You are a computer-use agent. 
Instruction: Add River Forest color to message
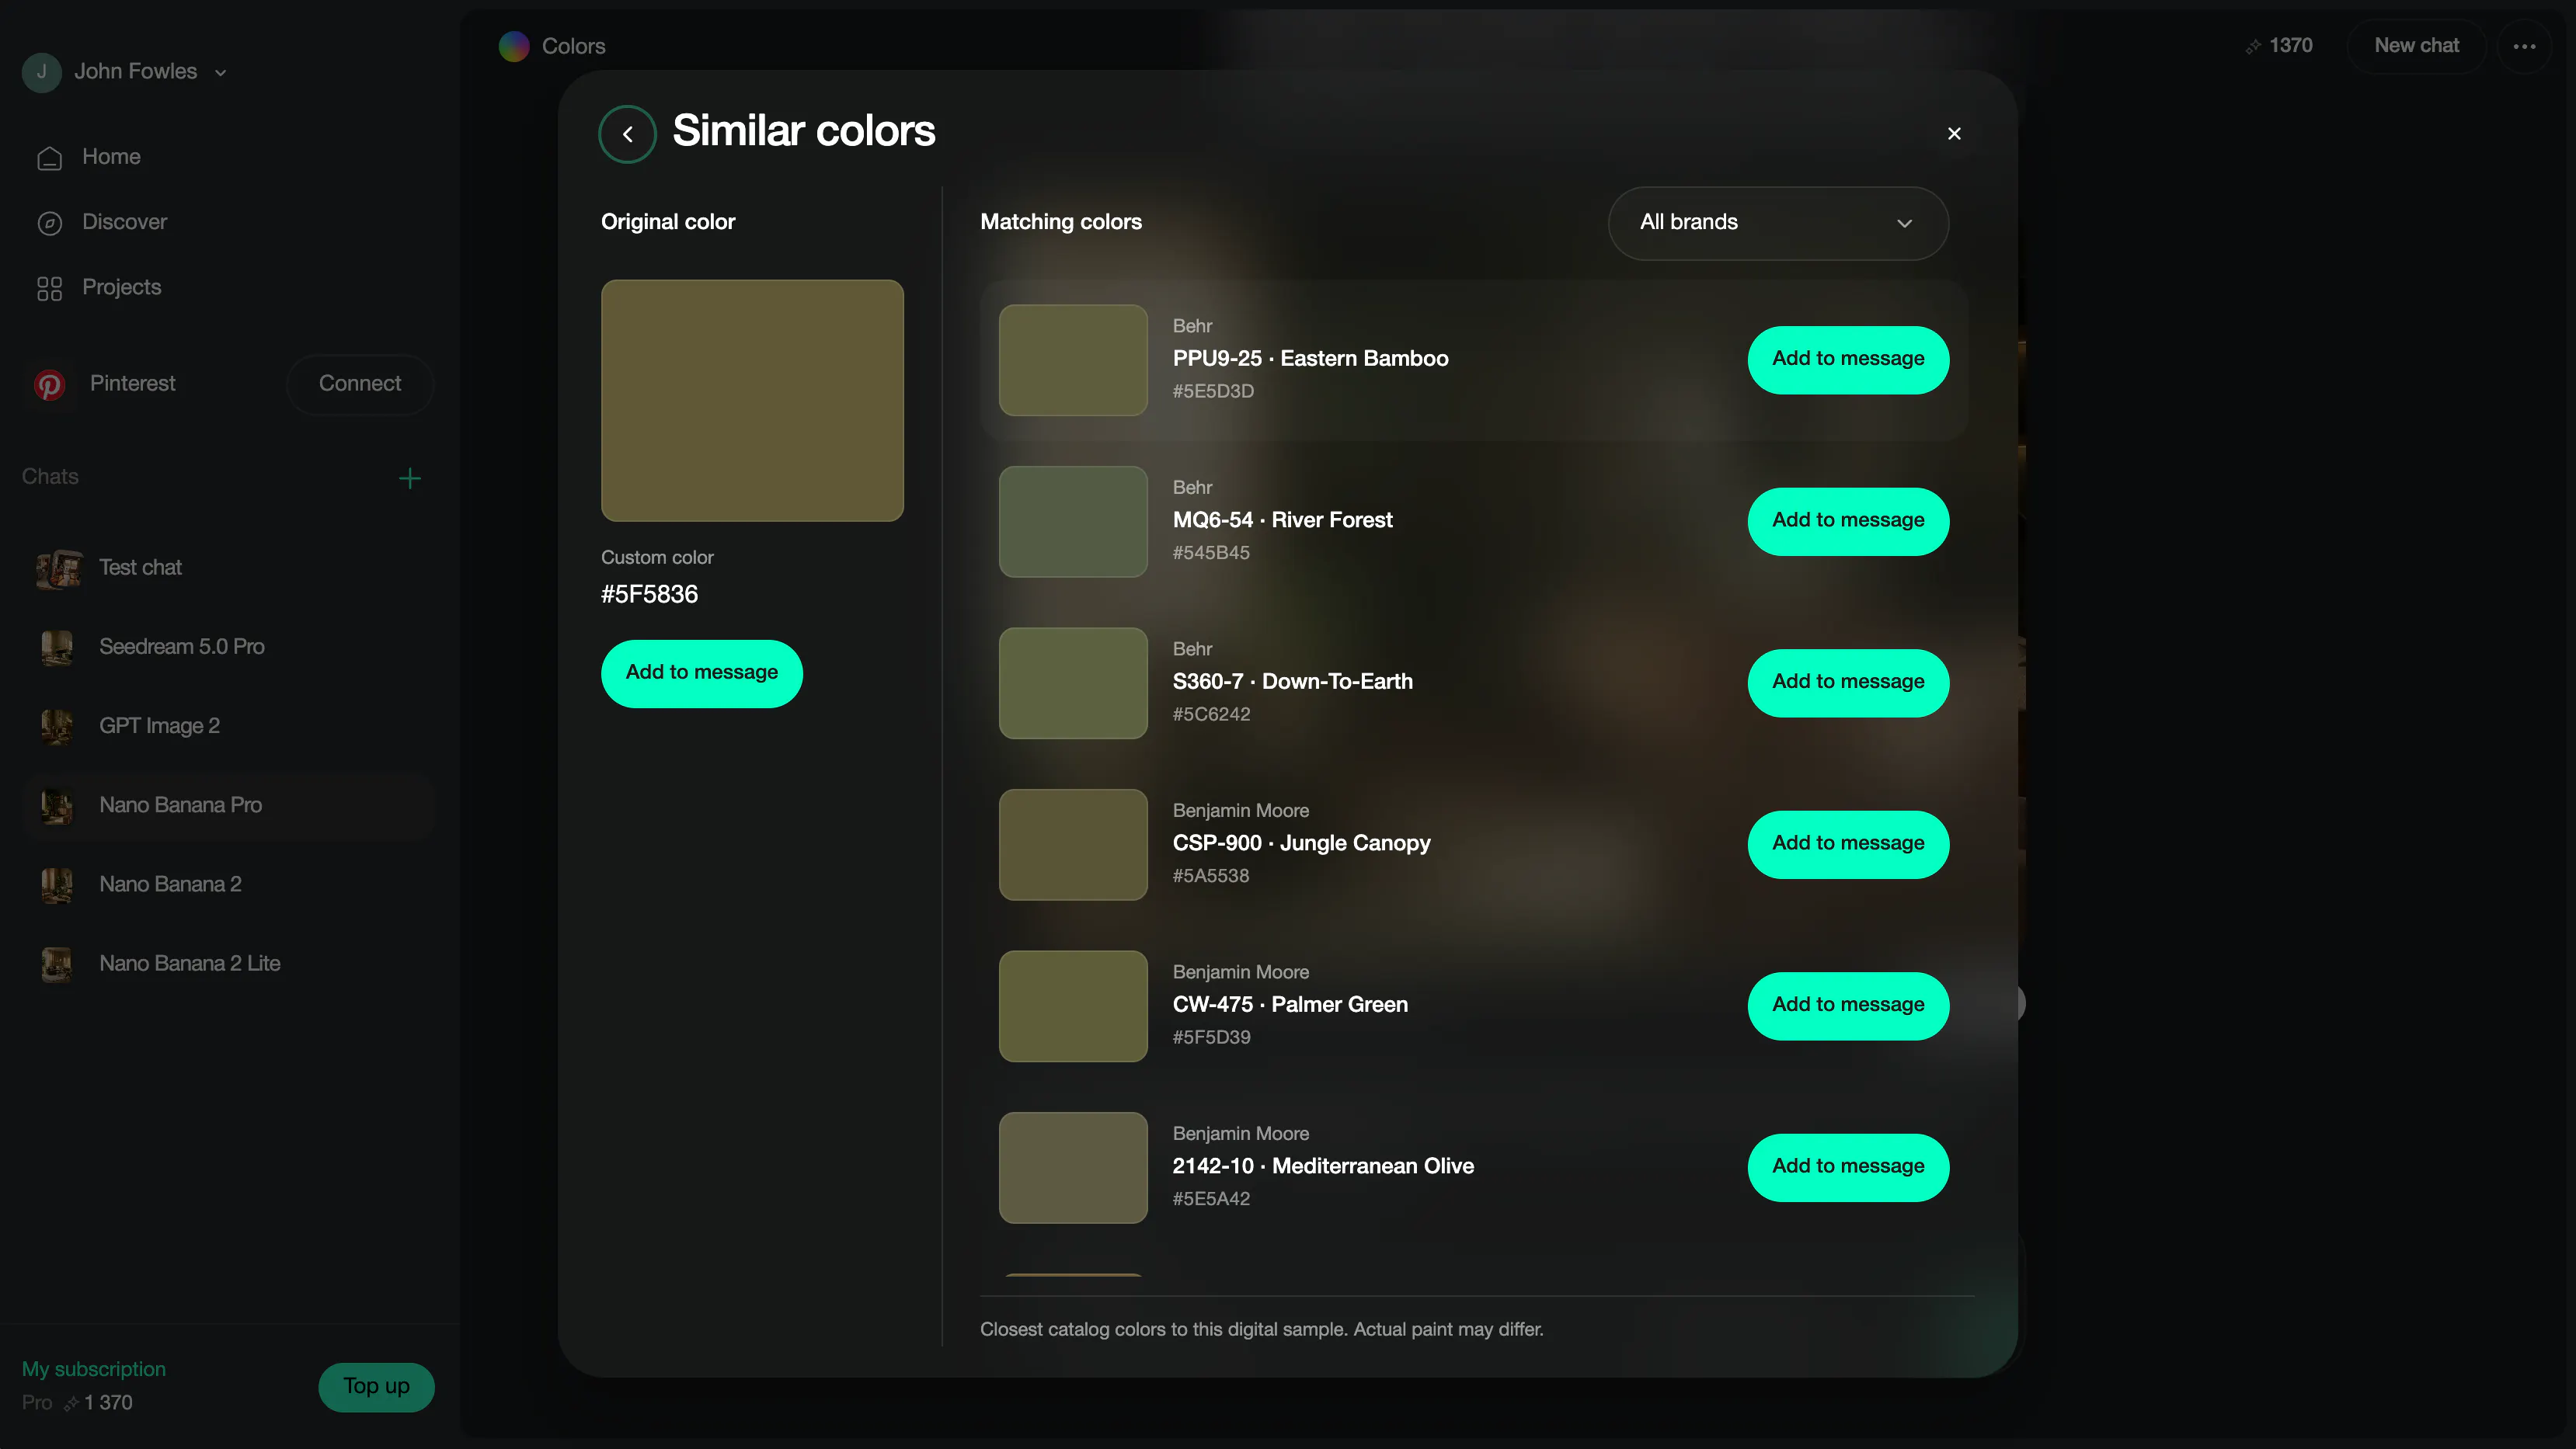pyautogui.click(x=1848, y=520)
